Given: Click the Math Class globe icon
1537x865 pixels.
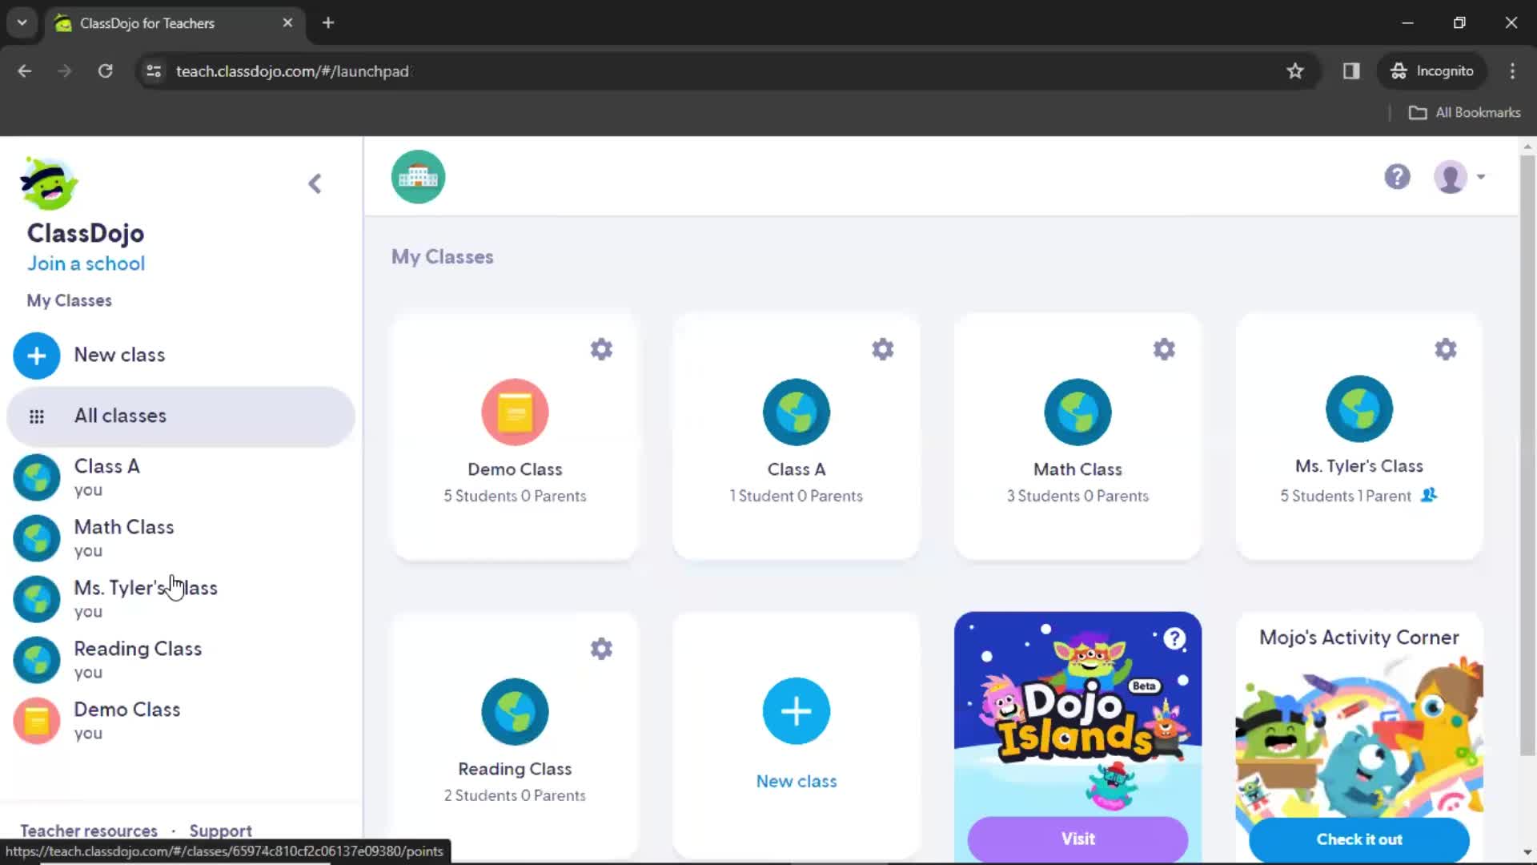Looking at the screenshot, I should pyautogui.click(x=1078, y=410).
